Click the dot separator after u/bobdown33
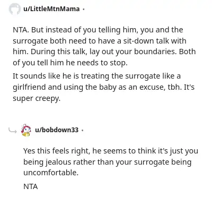Viewport: 212px width, 205px height. tap(82, 130)
